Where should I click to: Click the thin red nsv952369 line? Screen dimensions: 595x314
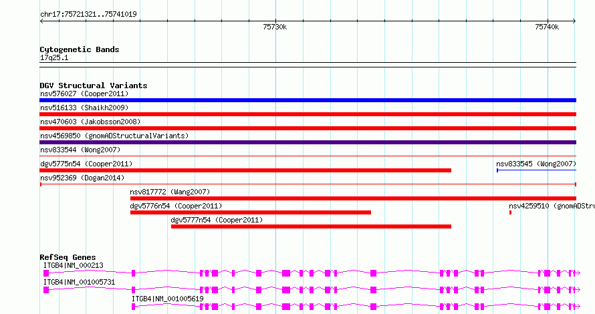pos(308,184)
